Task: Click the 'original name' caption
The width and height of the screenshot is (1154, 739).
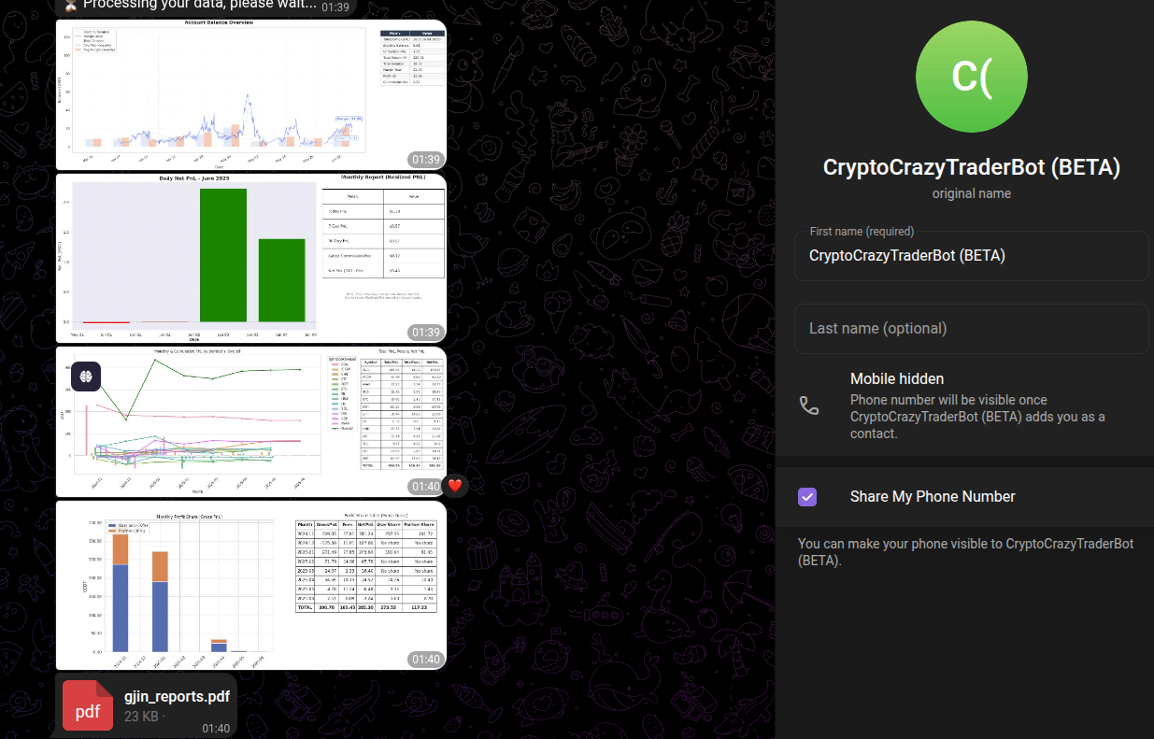Action: point(971,193)
